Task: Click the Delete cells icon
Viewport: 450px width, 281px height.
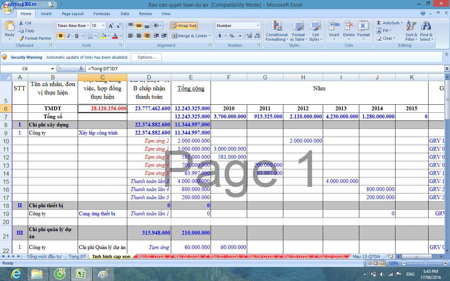Action: pyautogui.click(x=349, y=26)
